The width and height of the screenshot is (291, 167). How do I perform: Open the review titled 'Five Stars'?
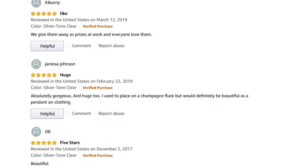(x=70, y=143)
